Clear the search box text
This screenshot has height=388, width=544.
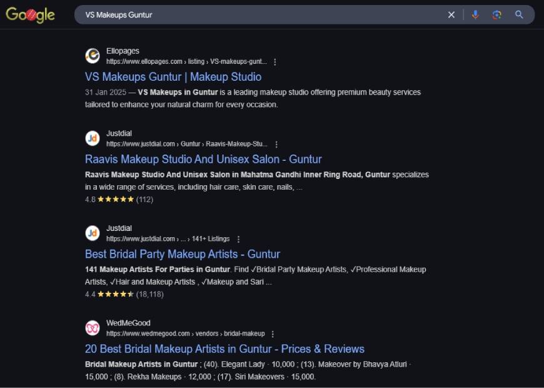pos(451,14)
